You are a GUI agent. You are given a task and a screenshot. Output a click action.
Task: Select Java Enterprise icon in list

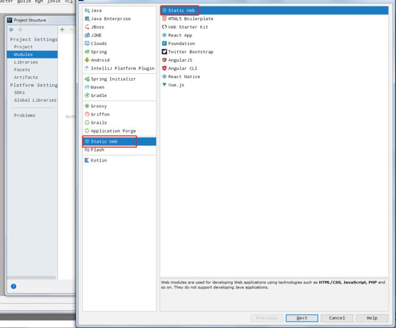pos(87,19)
